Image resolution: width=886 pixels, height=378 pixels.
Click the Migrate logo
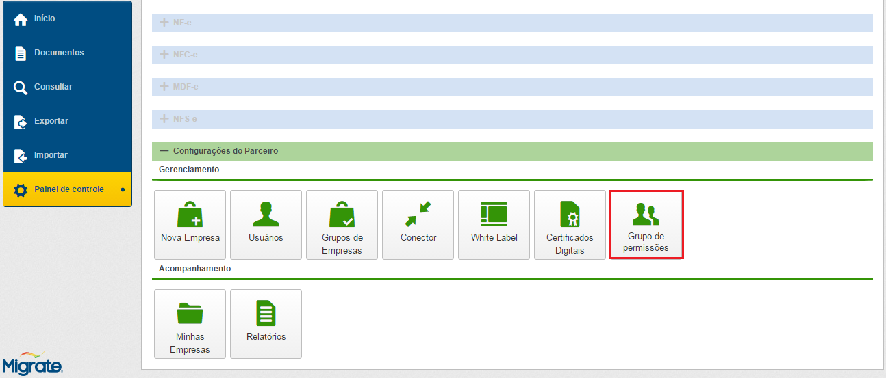click(33, 364)
